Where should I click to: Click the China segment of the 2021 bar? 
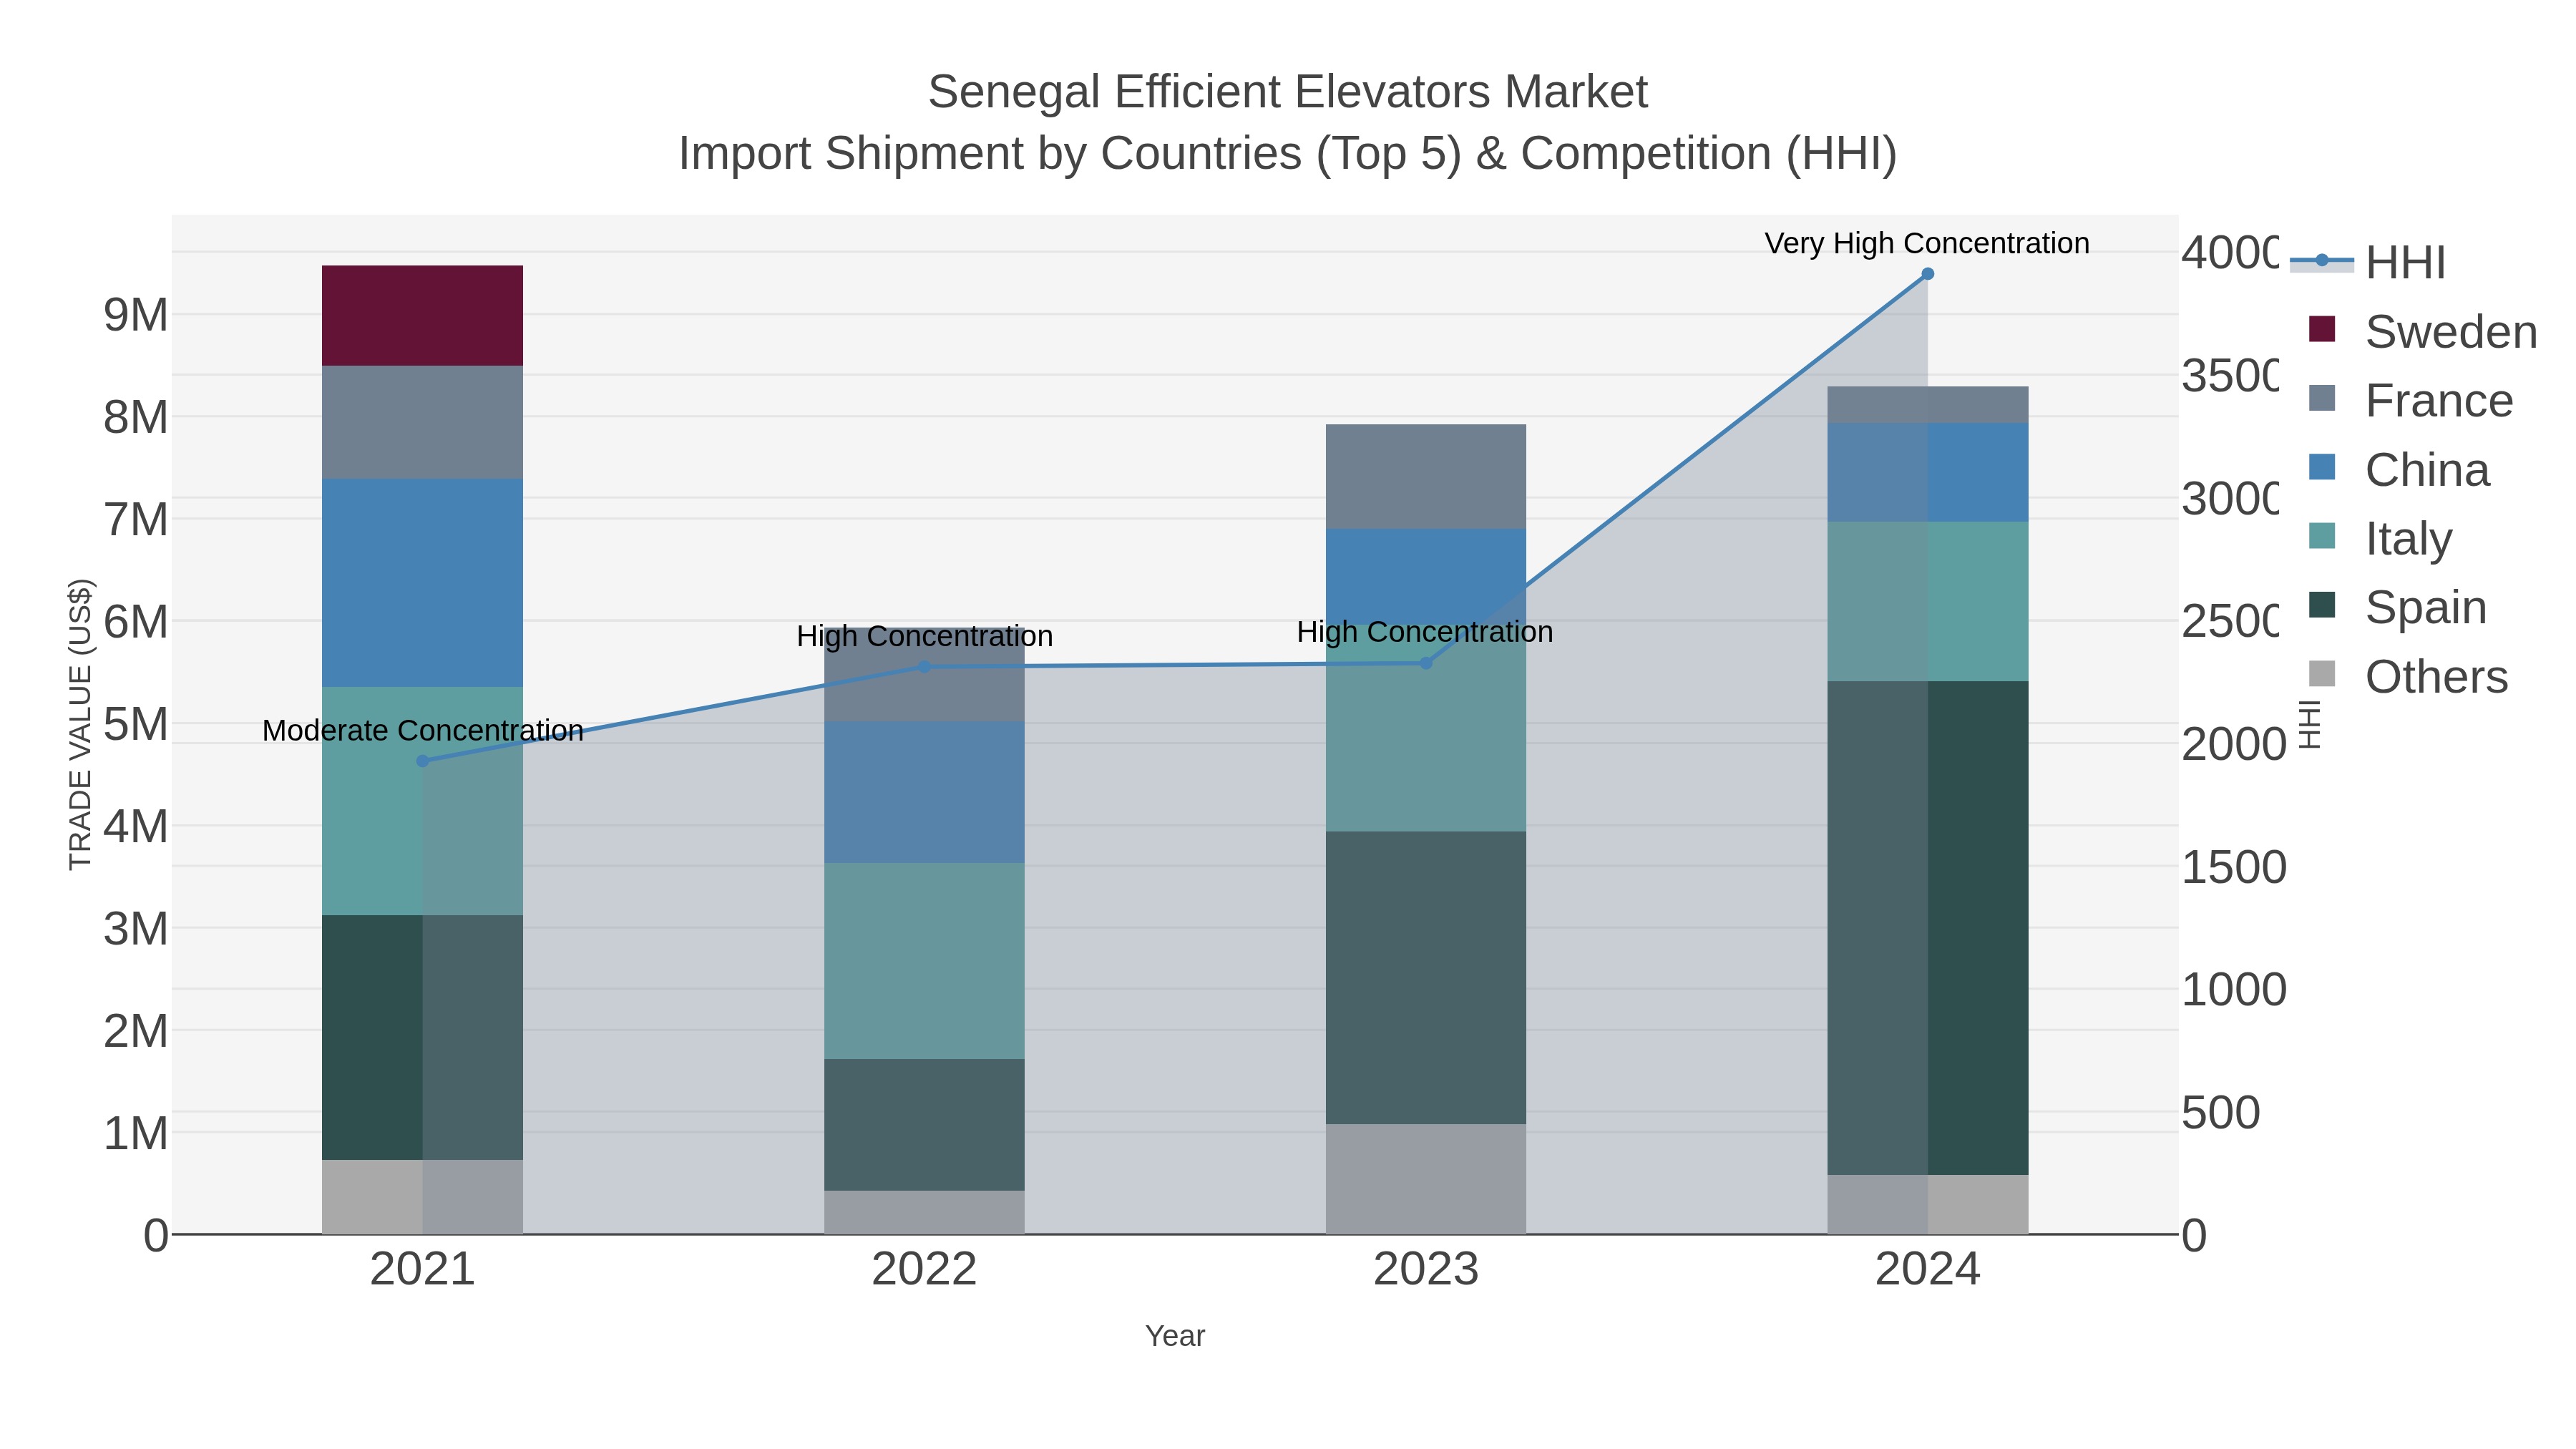(x=422, y=583)
